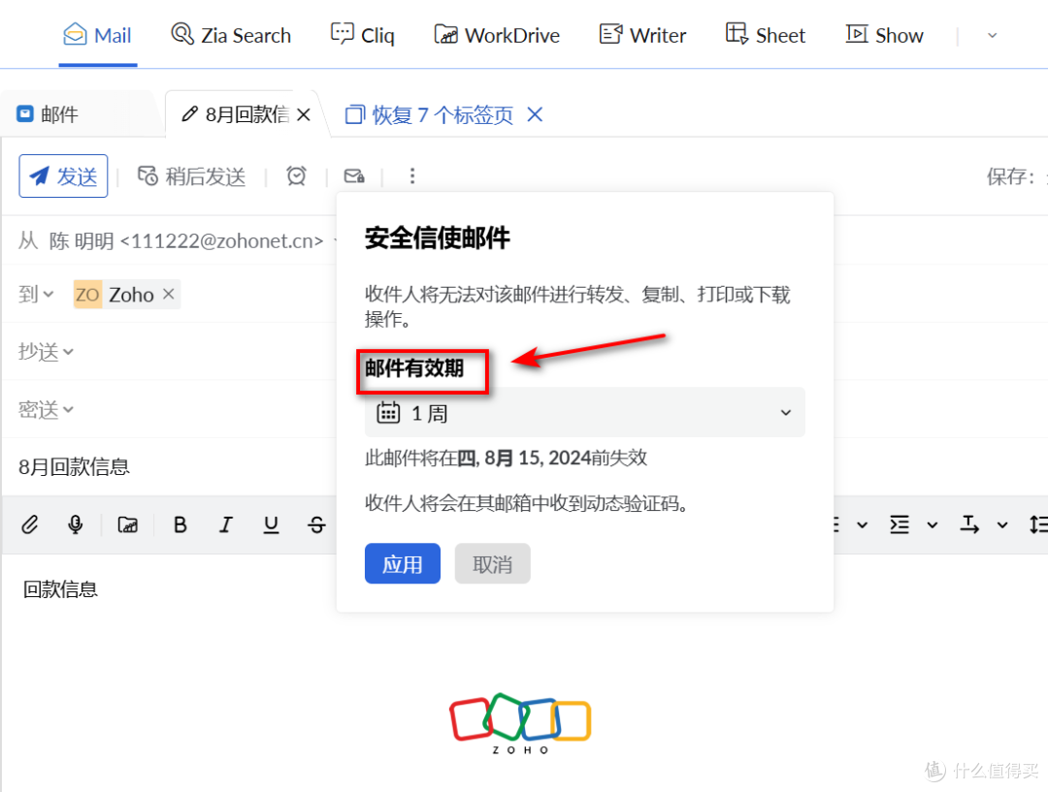The width and height of the screenshot is (1048, 792).
Task: Click the microphone voice input icon
Action: tap(76, 524)
